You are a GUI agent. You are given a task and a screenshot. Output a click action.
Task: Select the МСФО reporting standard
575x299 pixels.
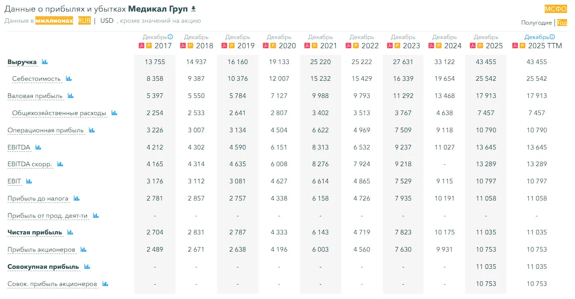(x=556, y=9)
